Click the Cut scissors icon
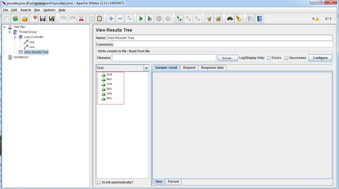The width and height of the screenshot is (339, 189). [81, 19]
